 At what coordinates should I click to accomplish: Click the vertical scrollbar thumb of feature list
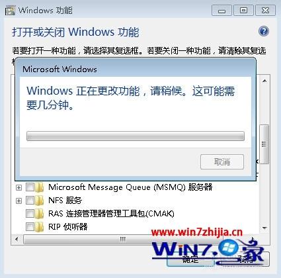tap(264, 144)
